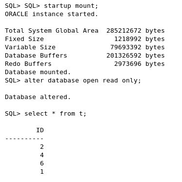182x182 pixels.
Task: Click result row with value 6
Action: 42,163
